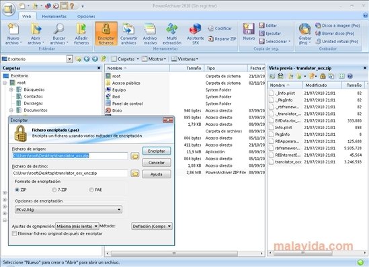Open the Convertir archivos tool
Screen dimensions: 369x267
[x=129, y=34]
